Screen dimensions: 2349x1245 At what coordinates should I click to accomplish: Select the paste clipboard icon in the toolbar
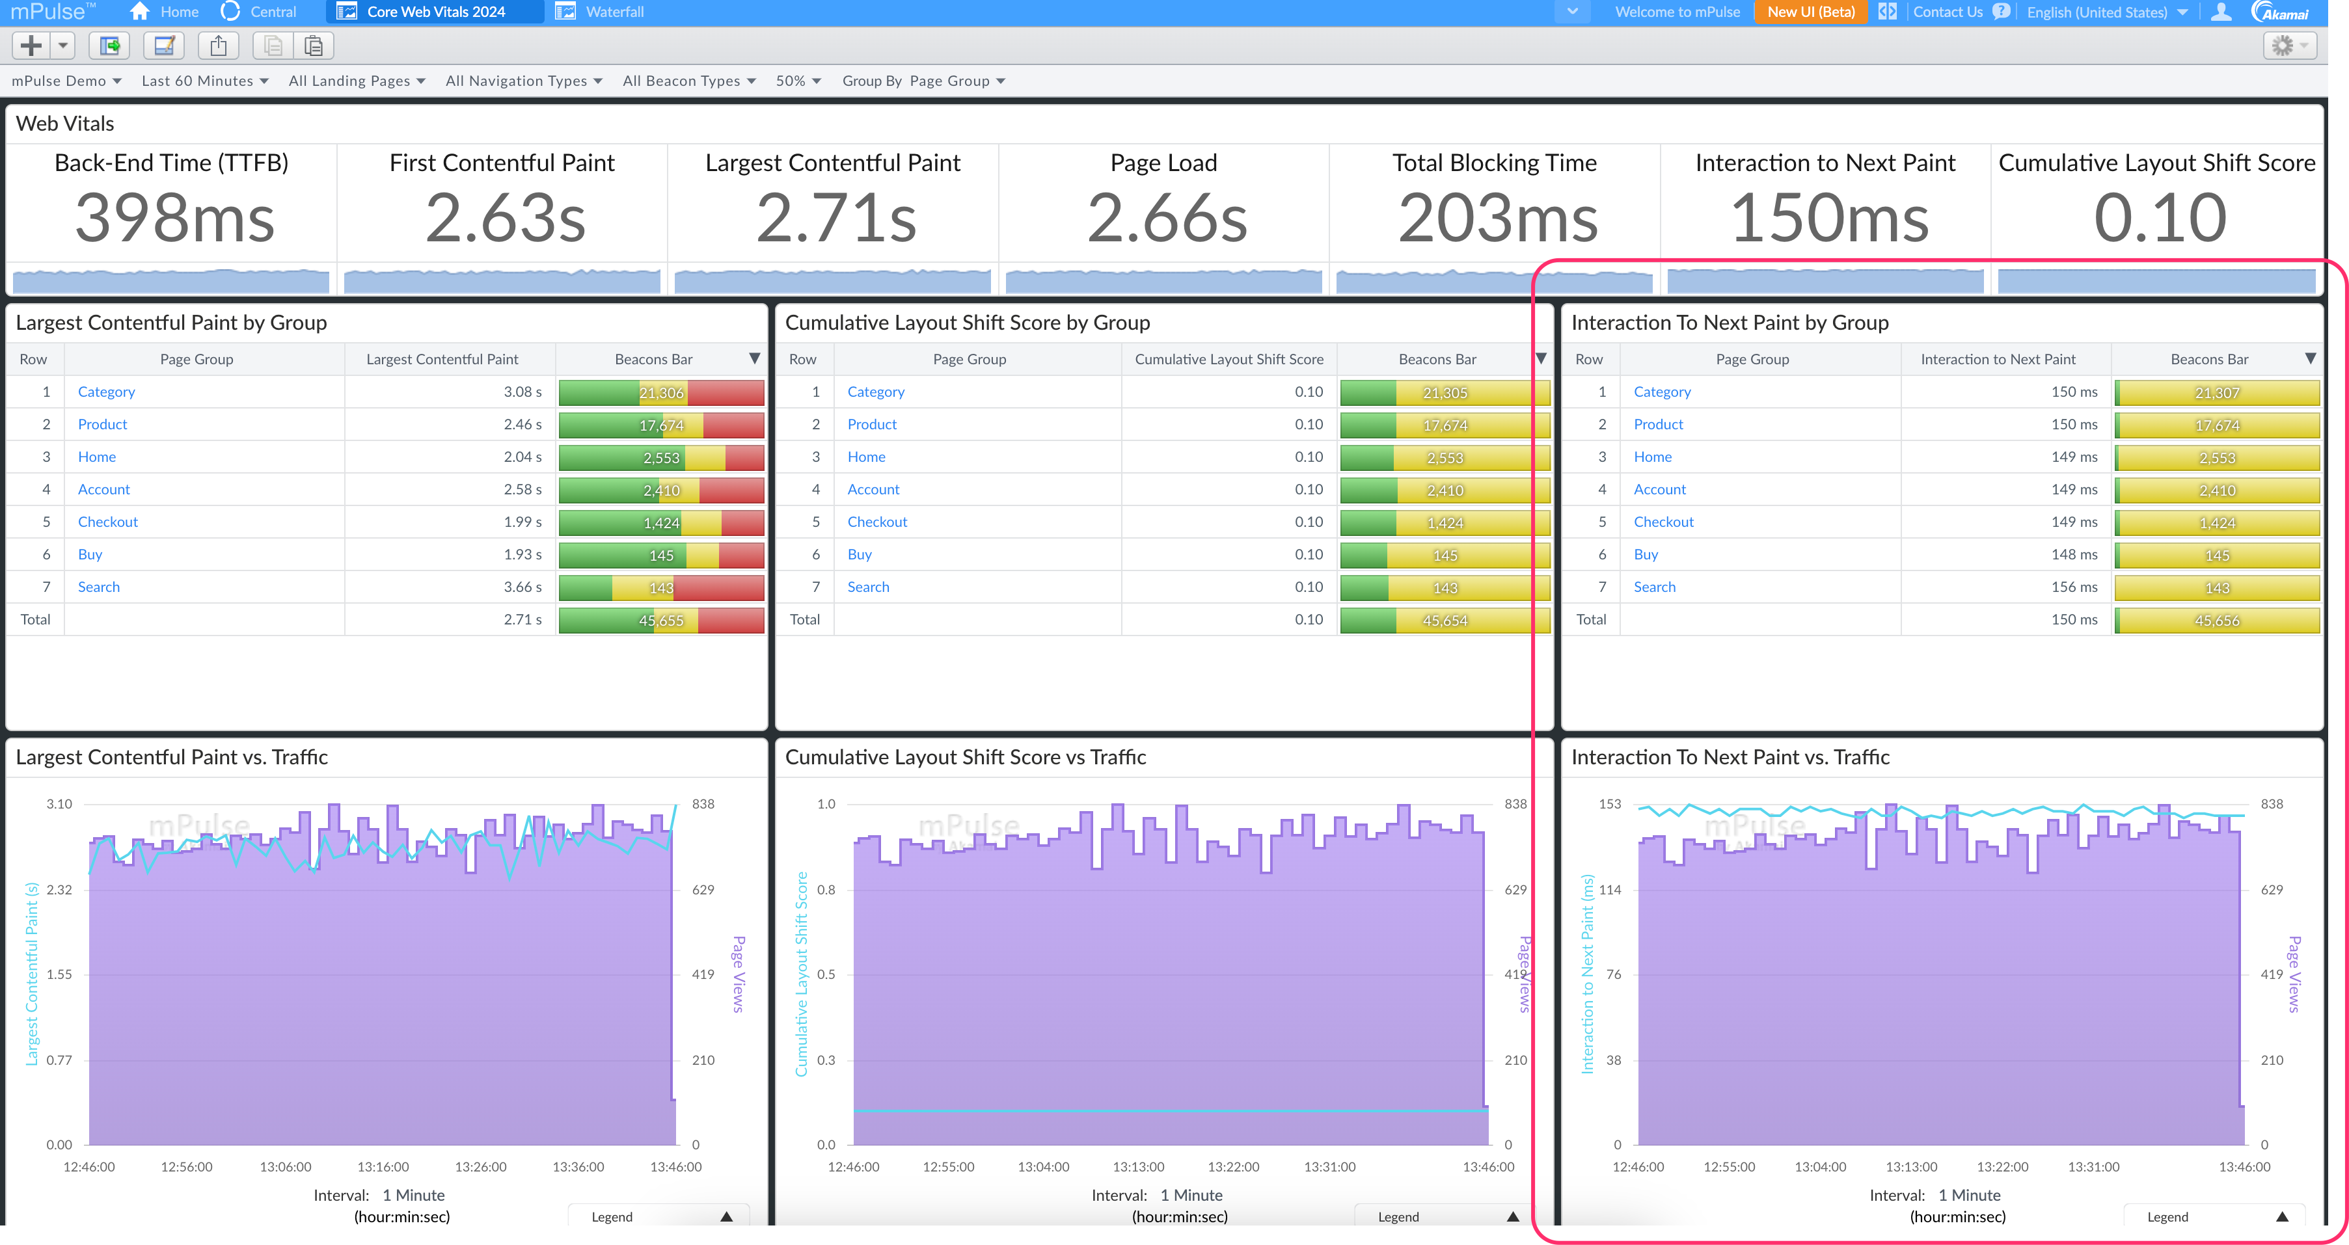pyautogui.click(x=314, y=46)
